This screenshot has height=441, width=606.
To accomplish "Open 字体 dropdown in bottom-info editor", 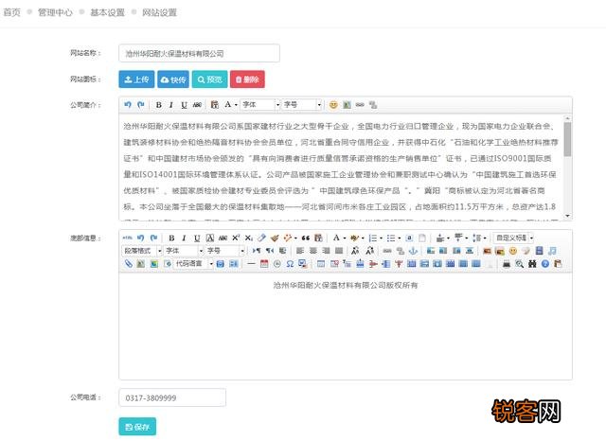I will pyautogui.click(x=184, y=251).
